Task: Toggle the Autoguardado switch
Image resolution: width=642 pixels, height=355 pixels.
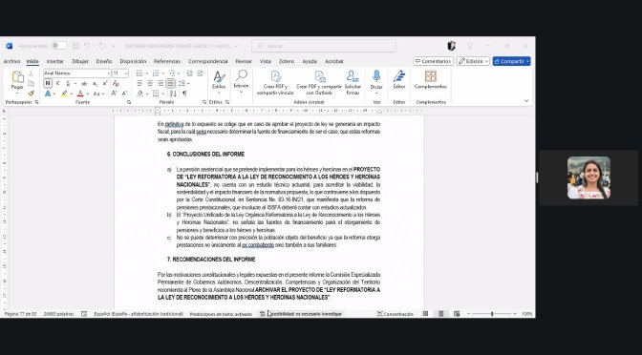Action: [59, 46]
